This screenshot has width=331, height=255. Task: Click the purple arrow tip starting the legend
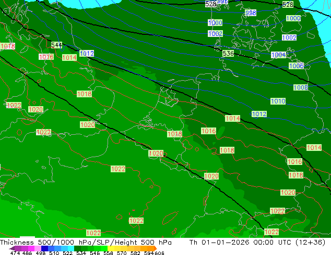(x=11, y=248)
